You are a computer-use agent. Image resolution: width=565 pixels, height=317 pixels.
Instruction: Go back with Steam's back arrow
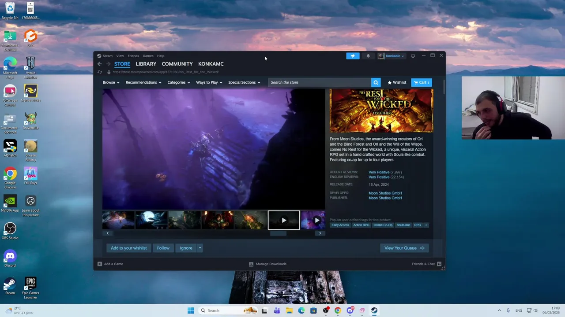point(100,64)
